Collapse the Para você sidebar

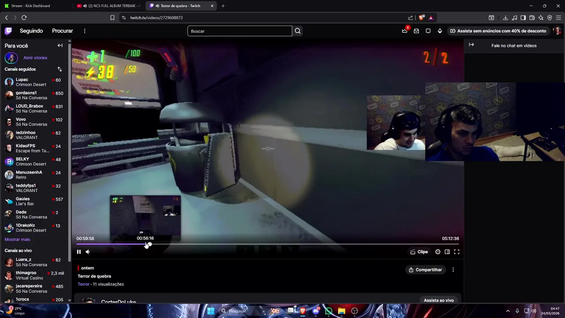tap(60, 45)
